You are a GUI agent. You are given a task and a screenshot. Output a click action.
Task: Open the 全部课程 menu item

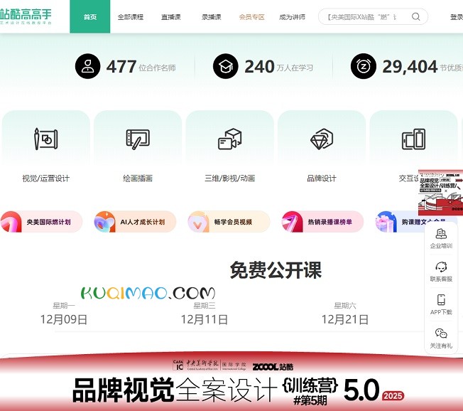130,17
